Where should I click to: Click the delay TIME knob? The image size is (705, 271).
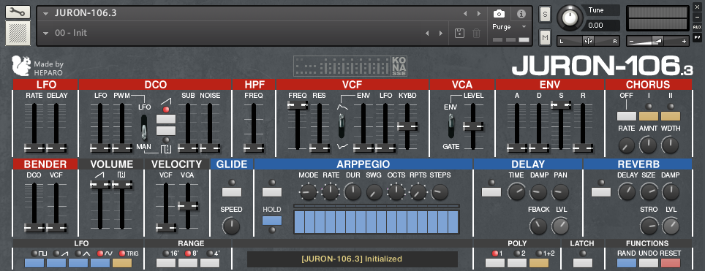(x=516, y=192)
